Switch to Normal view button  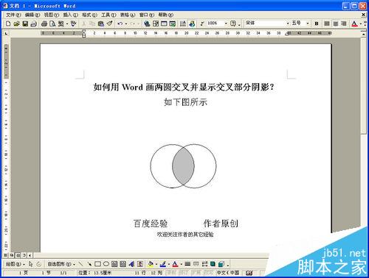[x=5, y=255]
